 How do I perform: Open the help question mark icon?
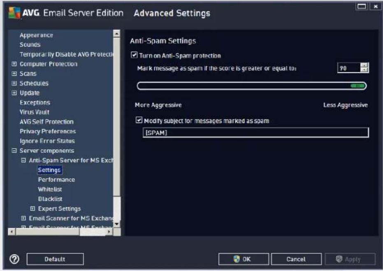coord(14,259)
